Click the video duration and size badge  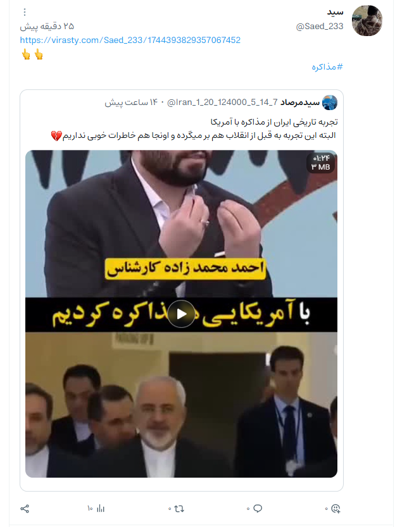pyautogui.click(x=321, y=163)
